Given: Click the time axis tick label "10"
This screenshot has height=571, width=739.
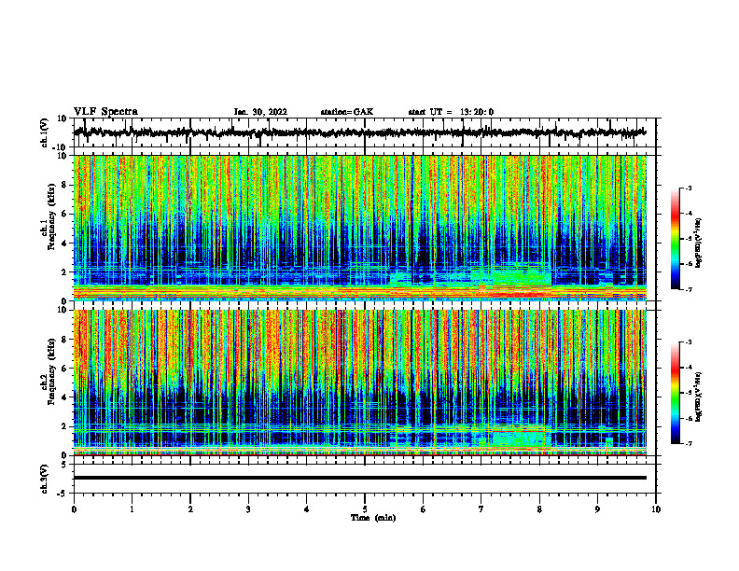Looking at the screenshot, I should (x=656, y=509).
